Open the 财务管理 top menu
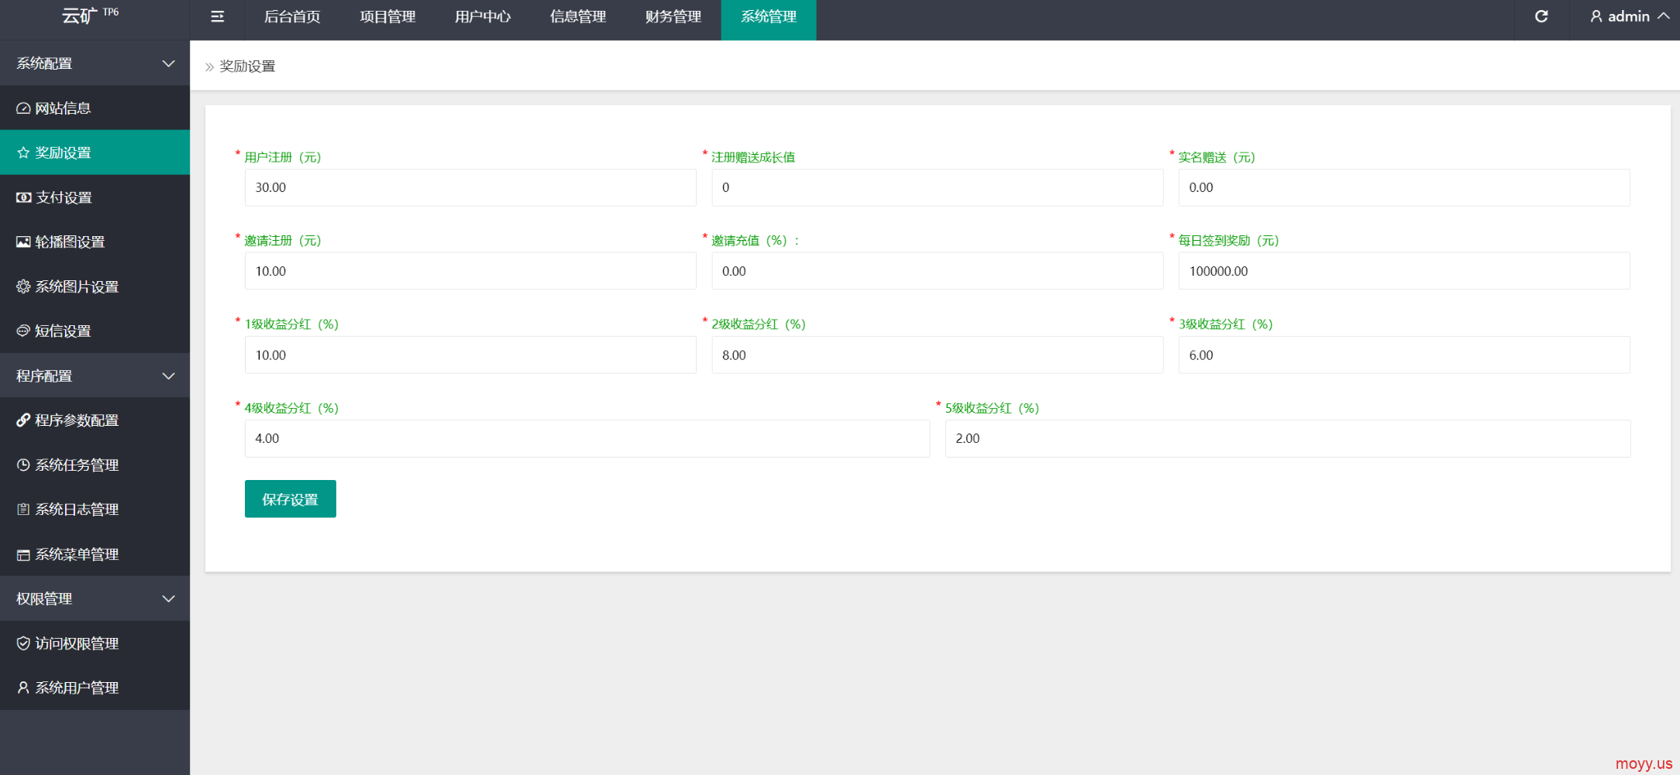This screenshot has height=775, width=1680. [x=673, y=16]
